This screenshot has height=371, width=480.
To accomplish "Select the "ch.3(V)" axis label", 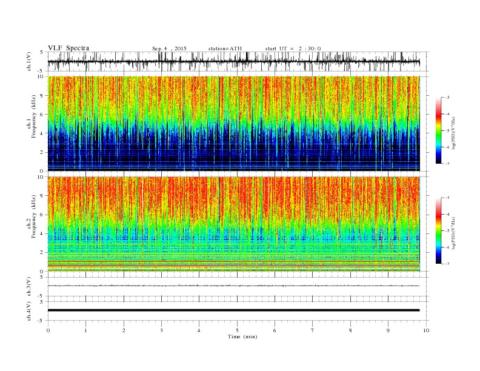I will (29, 287).
